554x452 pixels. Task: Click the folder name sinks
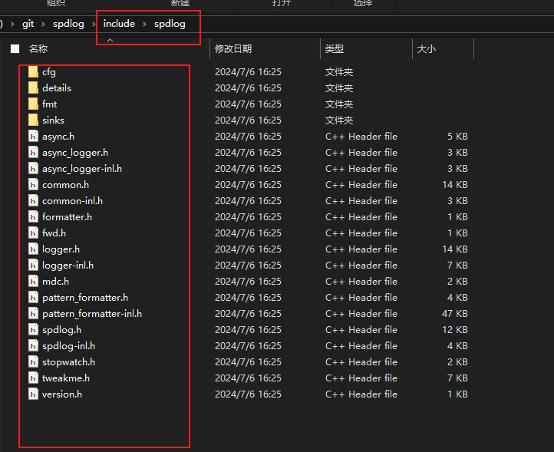[54, 120]
